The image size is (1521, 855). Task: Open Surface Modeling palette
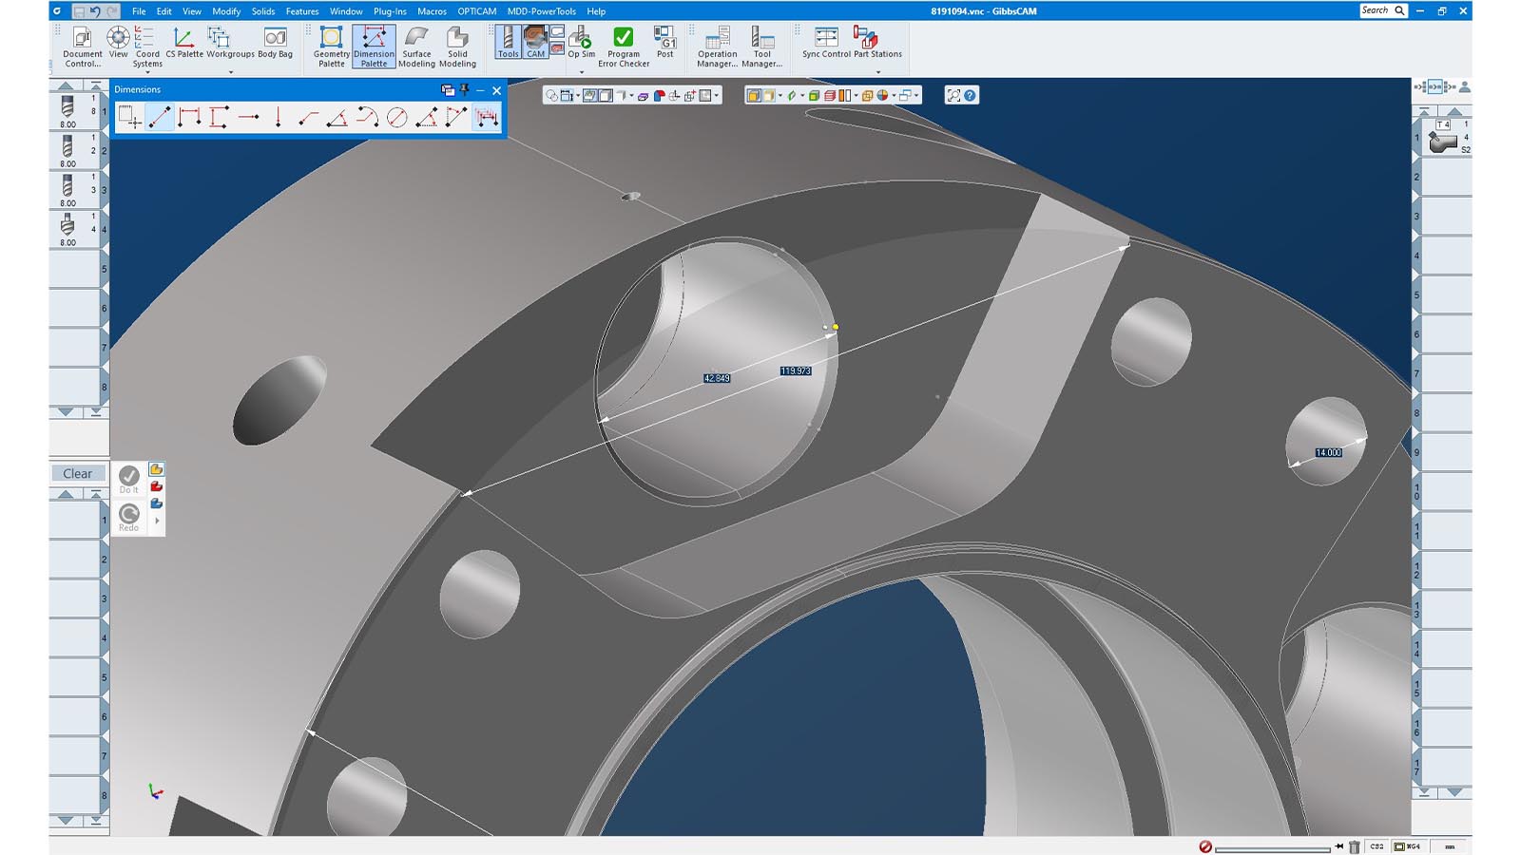[x=416, y=47]
